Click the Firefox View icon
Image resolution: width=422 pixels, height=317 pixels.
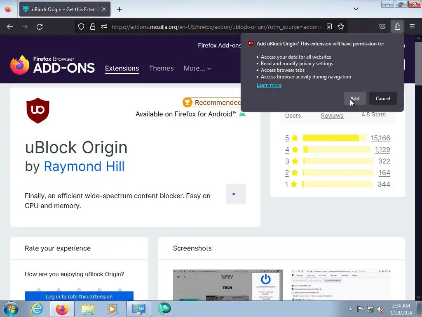click(x=8, y=9)
